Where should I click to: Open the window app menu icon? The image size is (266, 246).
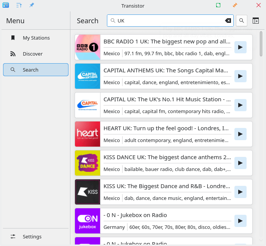click(6, 5)
